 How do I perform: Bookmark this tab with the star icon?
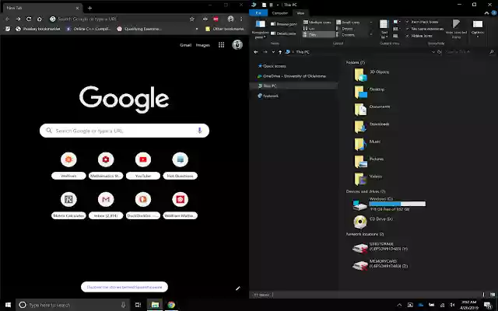tap(192, 19)
